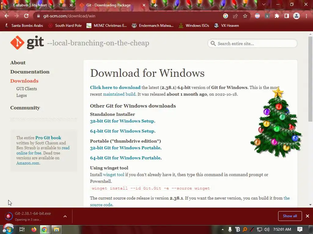Click the Chrome taskbar icon

[x=44, y=229]
